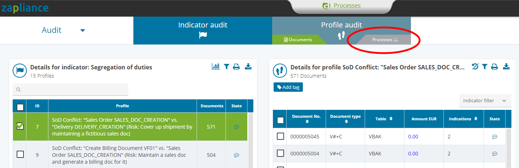Switch to the Profile audit tab
The height and width of the screenshot is (168, 519).
342,25
